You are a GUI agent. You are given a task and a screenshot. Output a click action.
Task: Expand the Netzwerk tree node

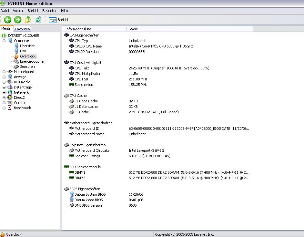click(4, 93)
